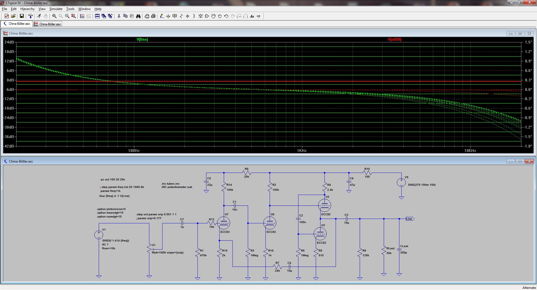Cascade windows toolbar icon
The height and width of the screenshot is (290, 537).
coord(104,16)
